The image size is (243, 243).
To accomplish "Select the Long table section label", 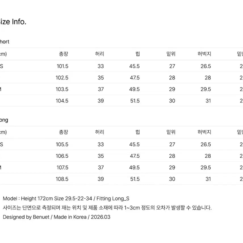I will [x=4, y=120].
